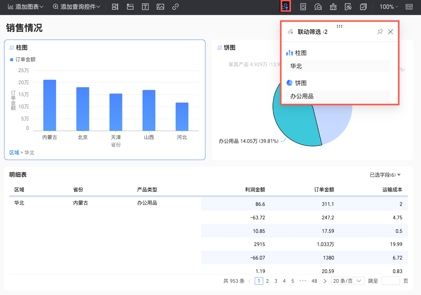Click the hyperlink insert icon in toolbar

pos(175,7)
